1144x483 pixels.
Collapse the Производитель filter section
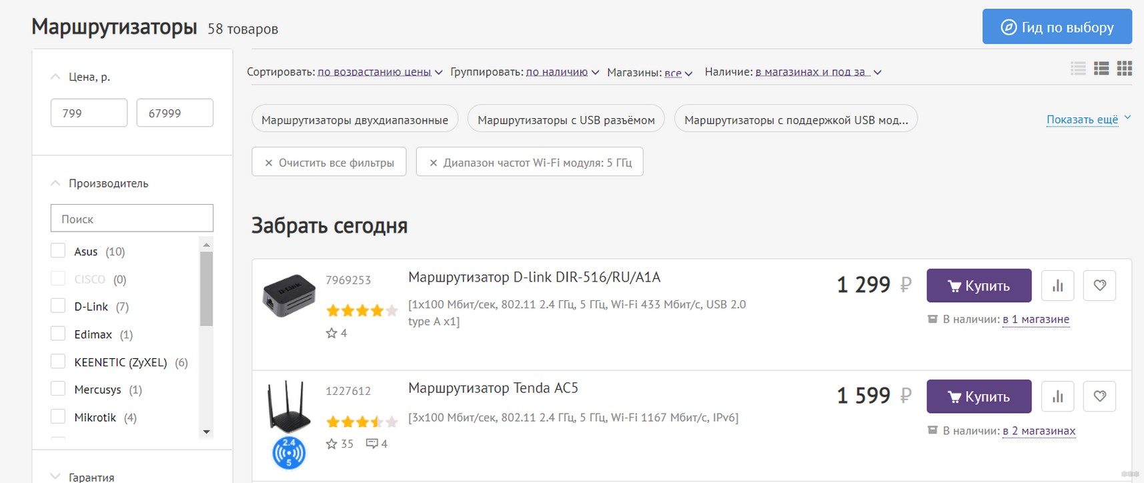pos(55,183)
